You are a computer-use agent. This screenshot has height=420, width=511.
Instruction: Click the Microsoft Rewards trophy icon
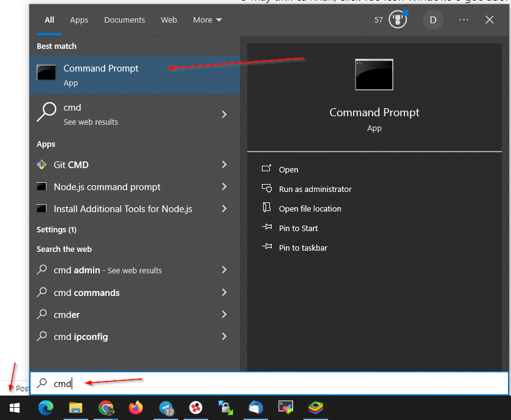pyautogui.click(x=398, y=20)
